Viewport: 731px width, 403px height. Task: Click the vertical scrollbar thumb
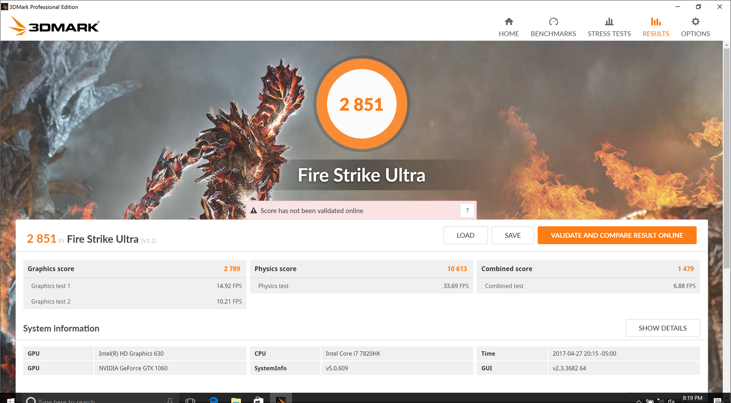coord(726,158)
